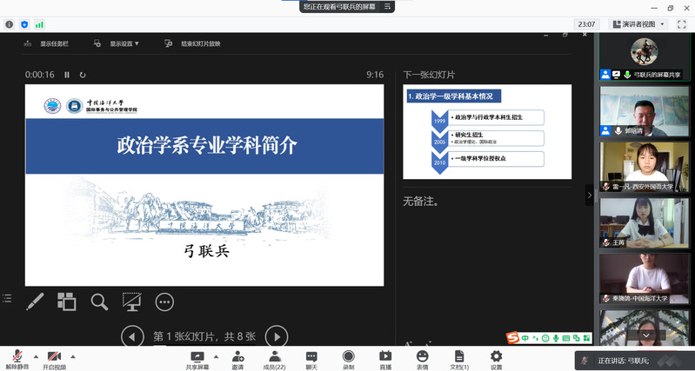The width and height of the screenshot is (695, 371).
Task: Expand audio options arrow next to microphone
Action: tap(36, 355)
